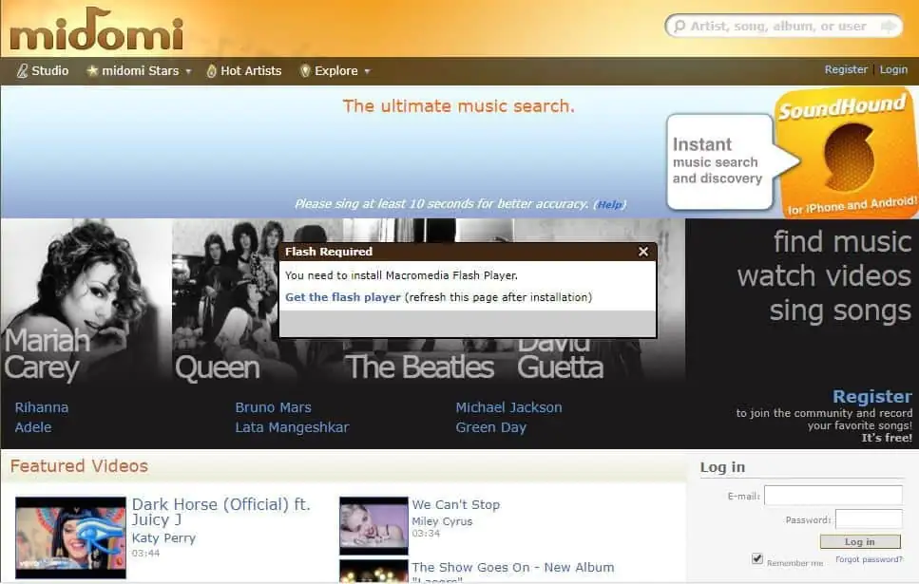Click the Mariah Carey artist photo
The width and height of the screenshot is (919, 584).
tap(86, 301)
